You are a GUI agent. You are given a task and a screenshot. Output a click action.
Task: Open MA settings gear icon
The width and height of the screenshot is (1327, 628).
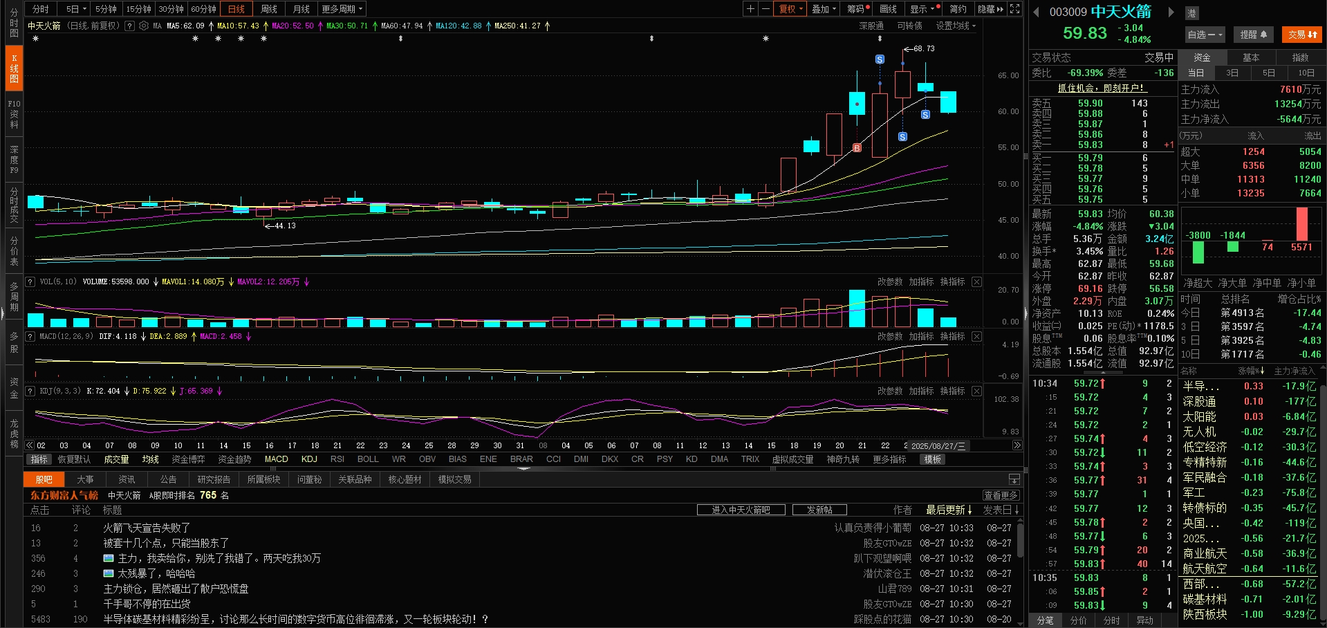click(x=144, y=26)
